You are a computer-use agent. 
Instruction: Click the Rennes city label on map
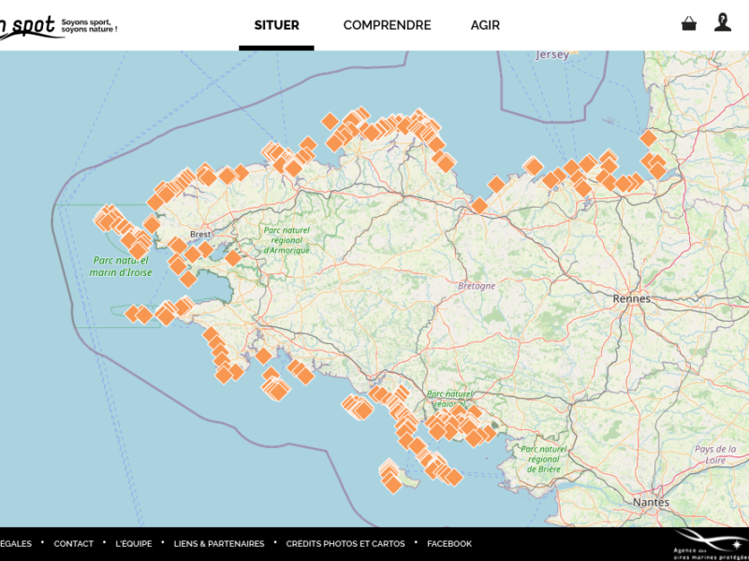point(631,298)
